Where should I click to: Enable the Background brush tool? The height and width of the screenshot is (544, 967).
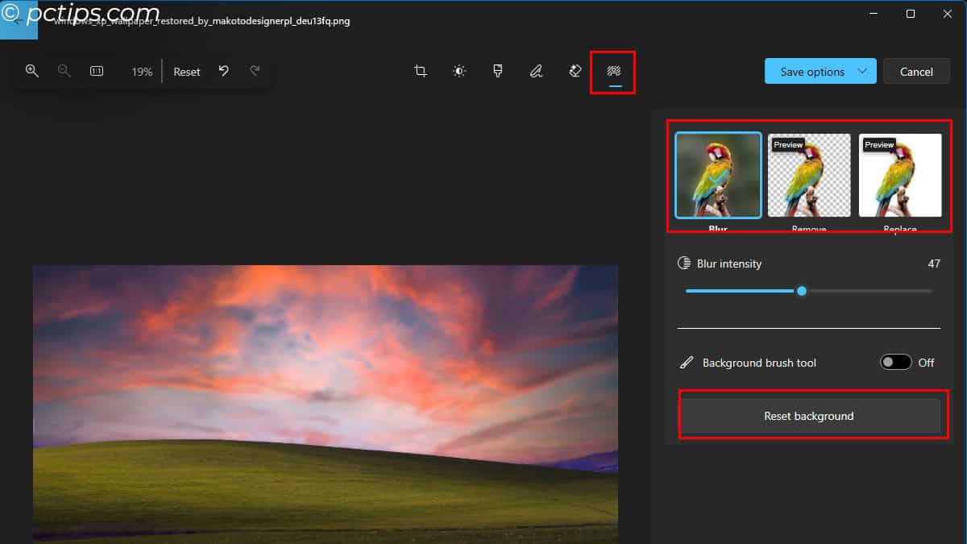click(x=897, y=362)
